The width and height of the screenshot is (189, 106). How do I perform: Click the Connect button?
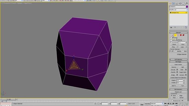coord(182,75)
